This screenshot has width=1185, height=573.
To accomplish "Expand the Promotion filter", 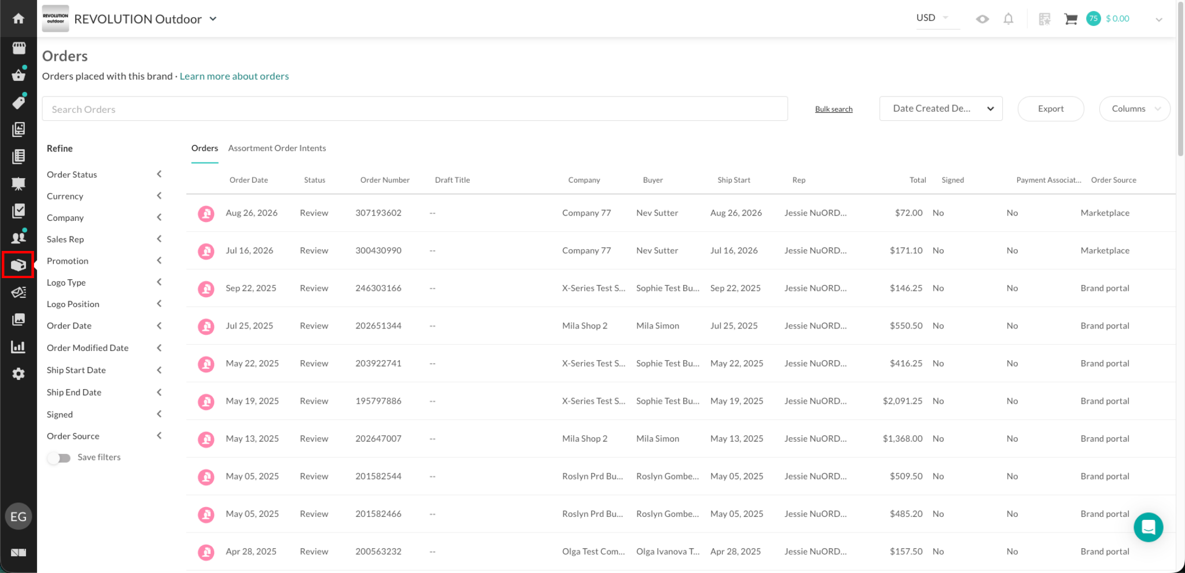I will [x=159, y=260].
